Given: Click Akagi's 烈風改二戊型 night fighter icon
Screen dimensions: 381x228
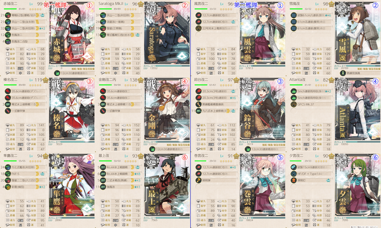Looking at the screenshot, I should click(9, 41).
